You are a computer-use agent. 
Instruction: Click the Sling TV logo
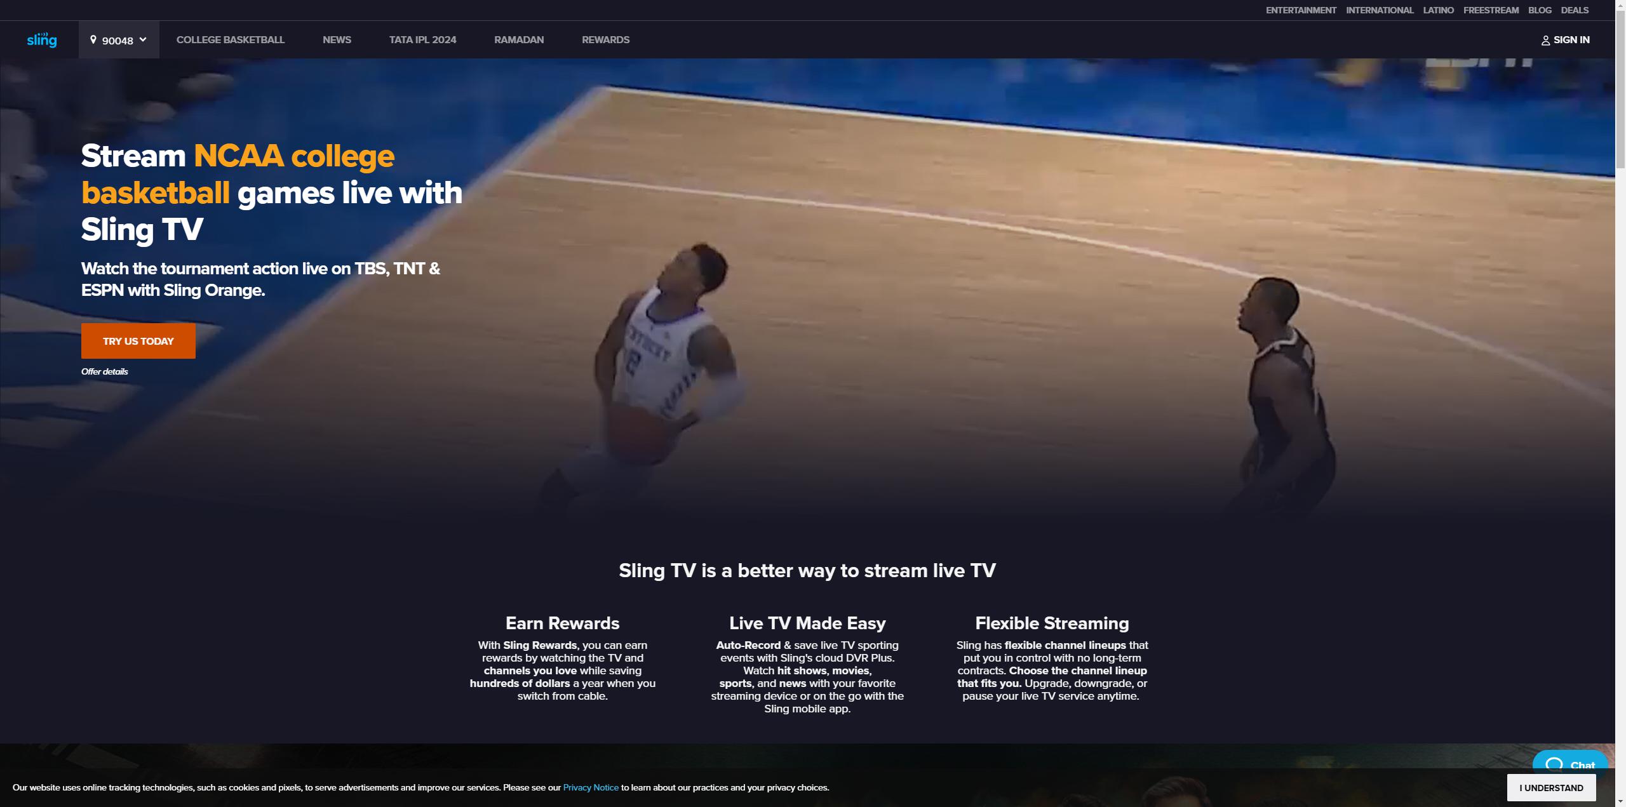tap(41, 39)
